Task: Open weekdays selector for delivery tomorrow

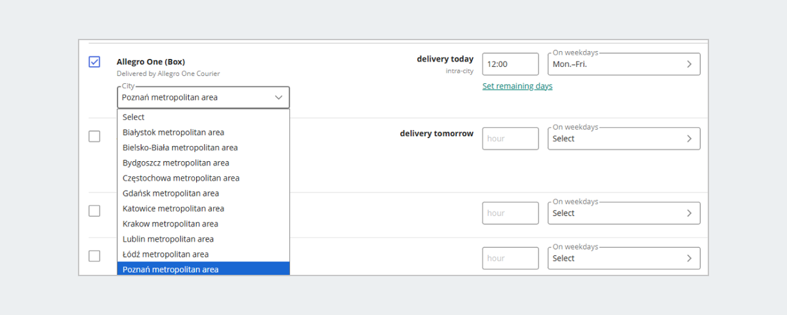Action: [x=616, y=139]
